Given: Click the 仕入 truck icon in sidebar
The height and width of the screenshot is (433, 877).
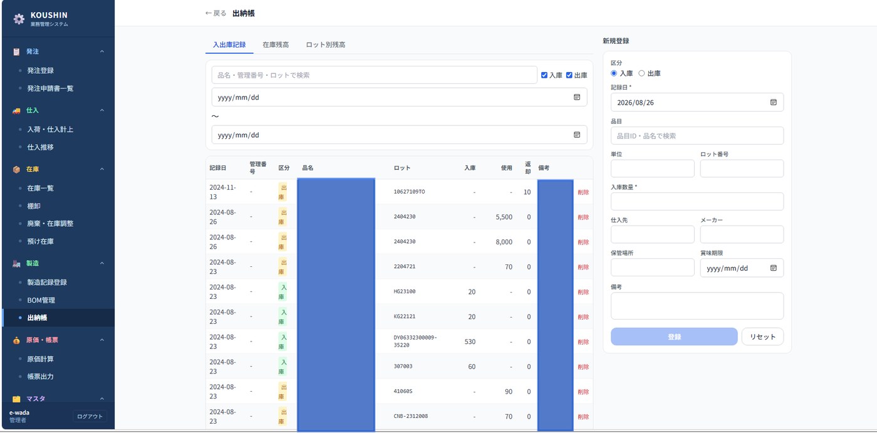Looking at the screenshot, I should click(x=16, y=110).
